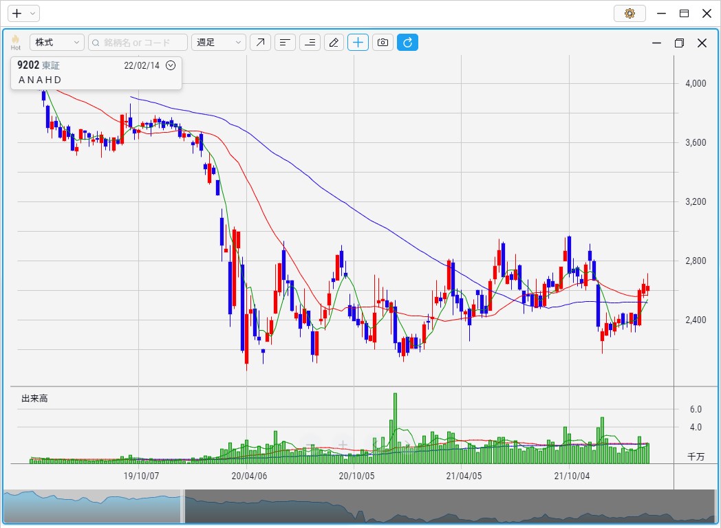This screenshot has width=721, height=528.
Task: Toggle the crosshair cursor button
Action: (x=358, y=43)
